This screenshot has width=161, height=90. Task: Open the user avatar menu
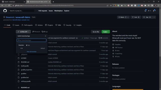click(154, 10)
